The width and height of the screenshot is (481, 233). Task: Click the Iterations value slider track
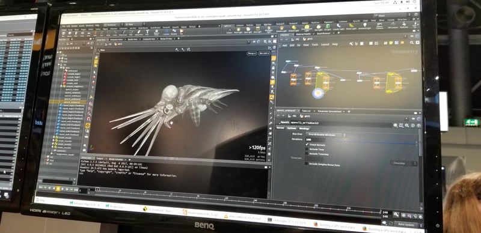click(x=371, y=142)
